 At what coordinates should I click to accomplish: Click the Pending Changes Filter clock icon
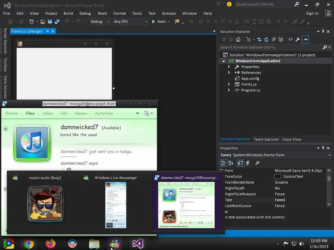[248, 39]
